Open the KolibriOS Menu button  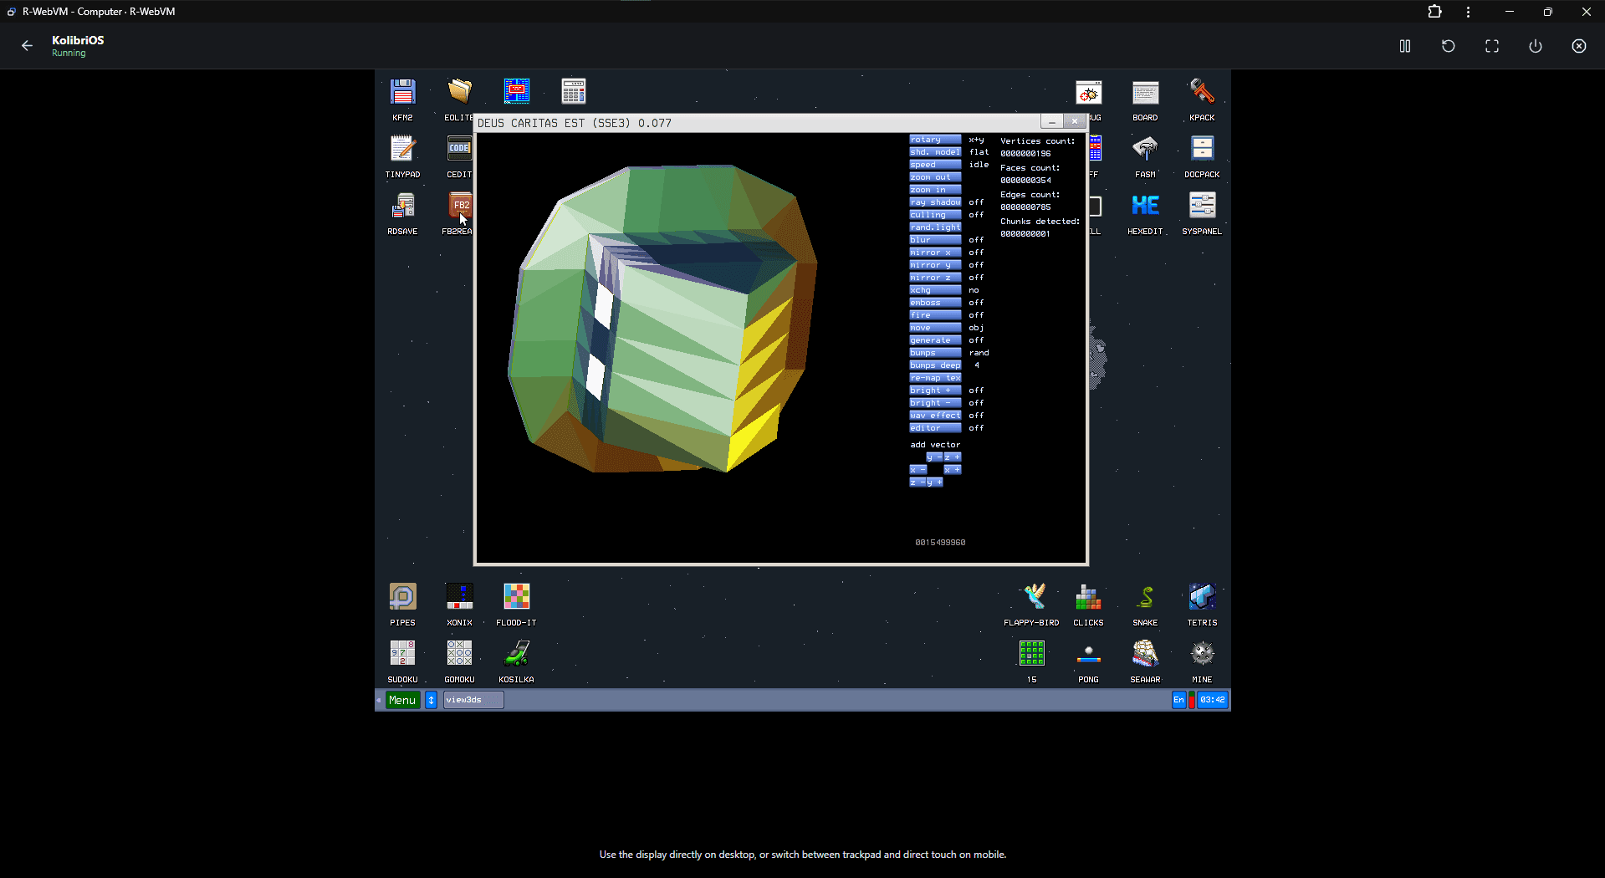coord(402,701)
